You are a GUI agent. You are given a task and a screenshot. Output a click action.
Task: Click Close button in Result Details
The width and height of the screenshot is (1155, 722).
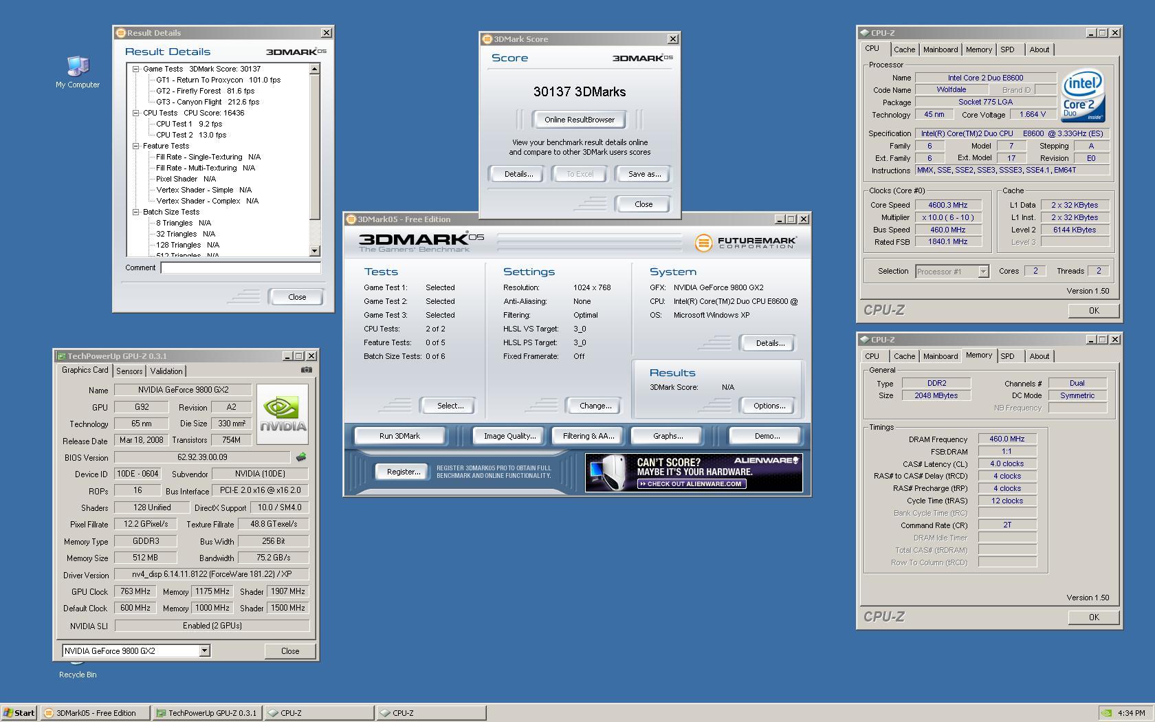pos(297,297)
